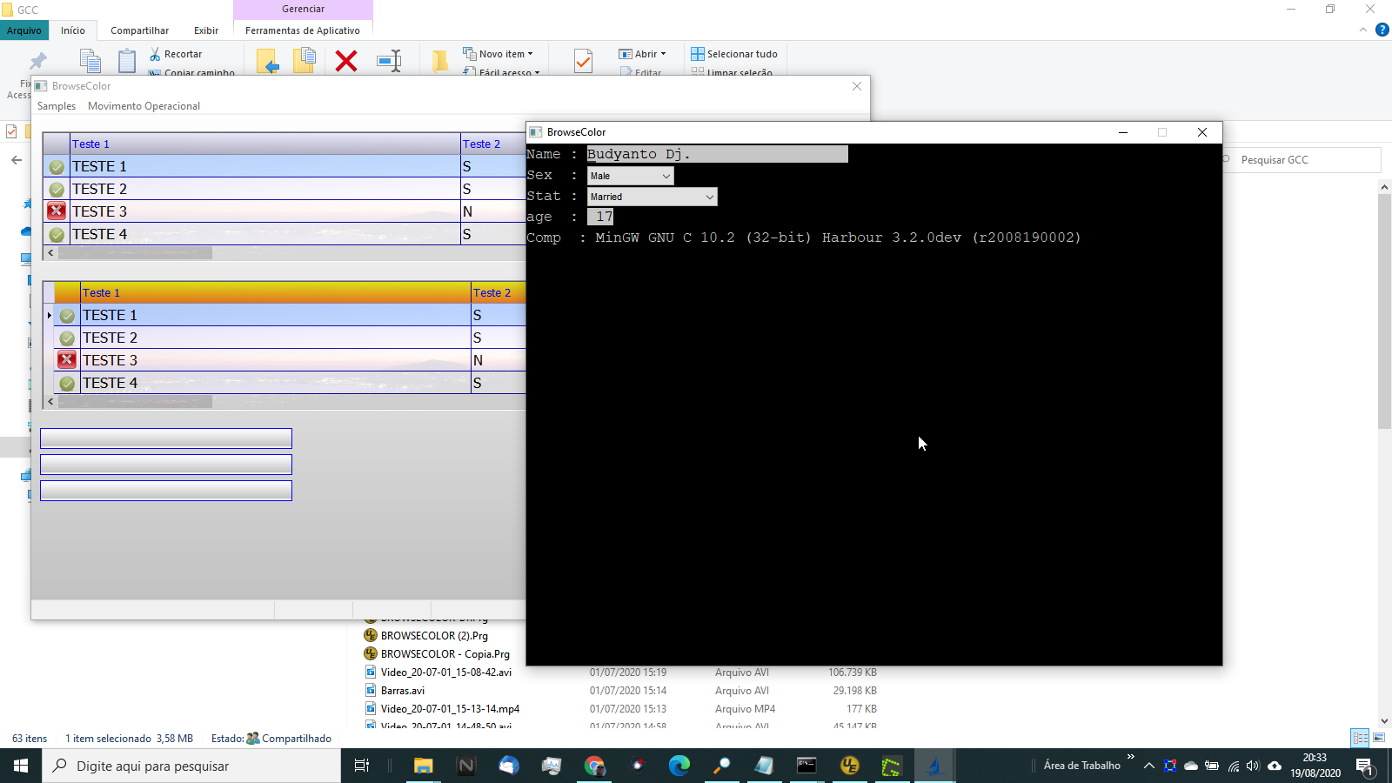Click the Name field containing Budyanto Dj.

717,154
